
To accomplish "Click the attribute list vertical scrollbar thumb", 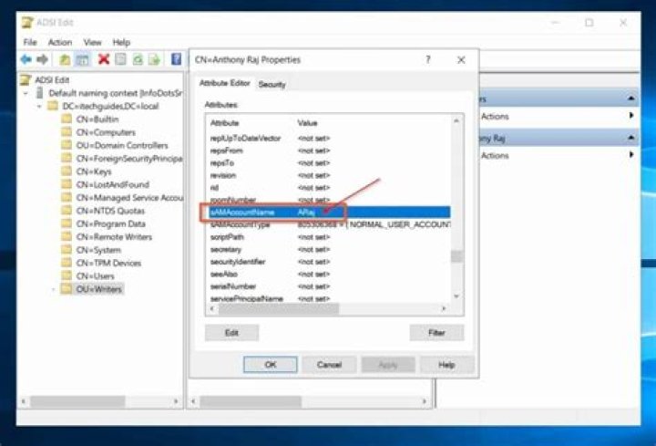I will click(x=456, y=256).
